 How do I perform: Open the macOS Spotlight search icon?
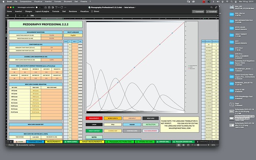[x=232, y=1]
